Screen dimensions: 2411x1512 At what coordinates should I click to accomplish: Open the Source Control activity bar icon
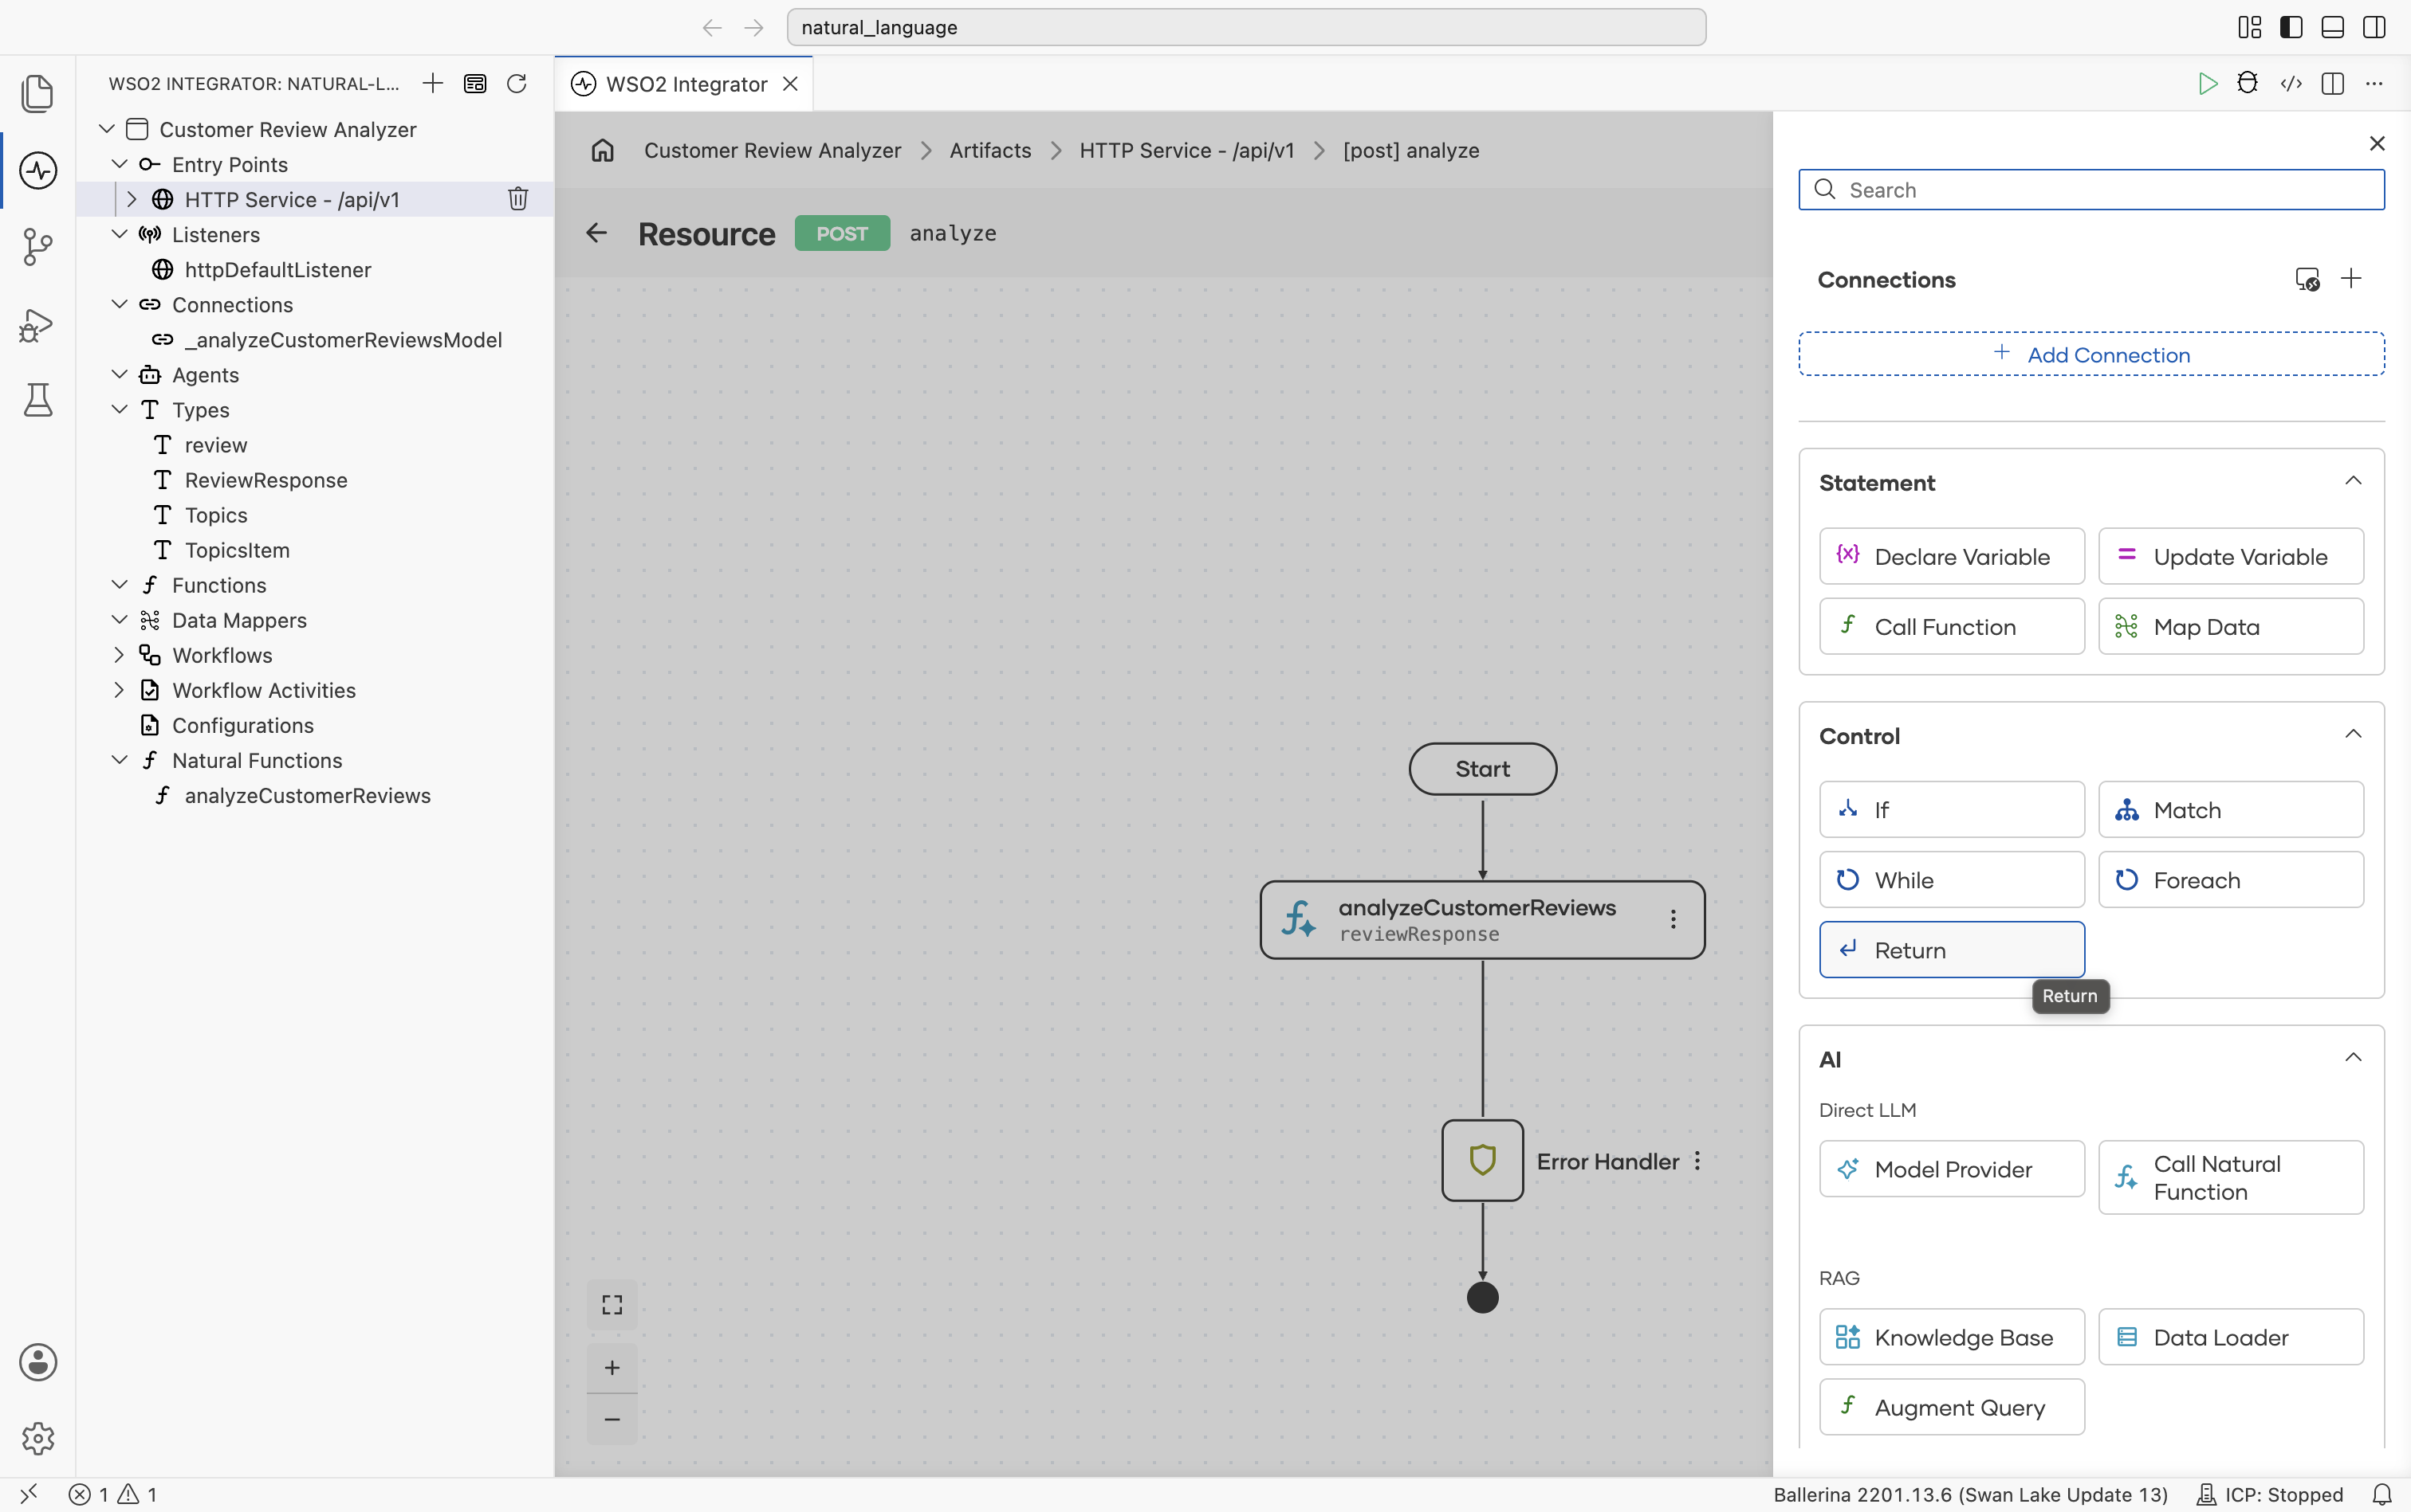tap(37, 247)
